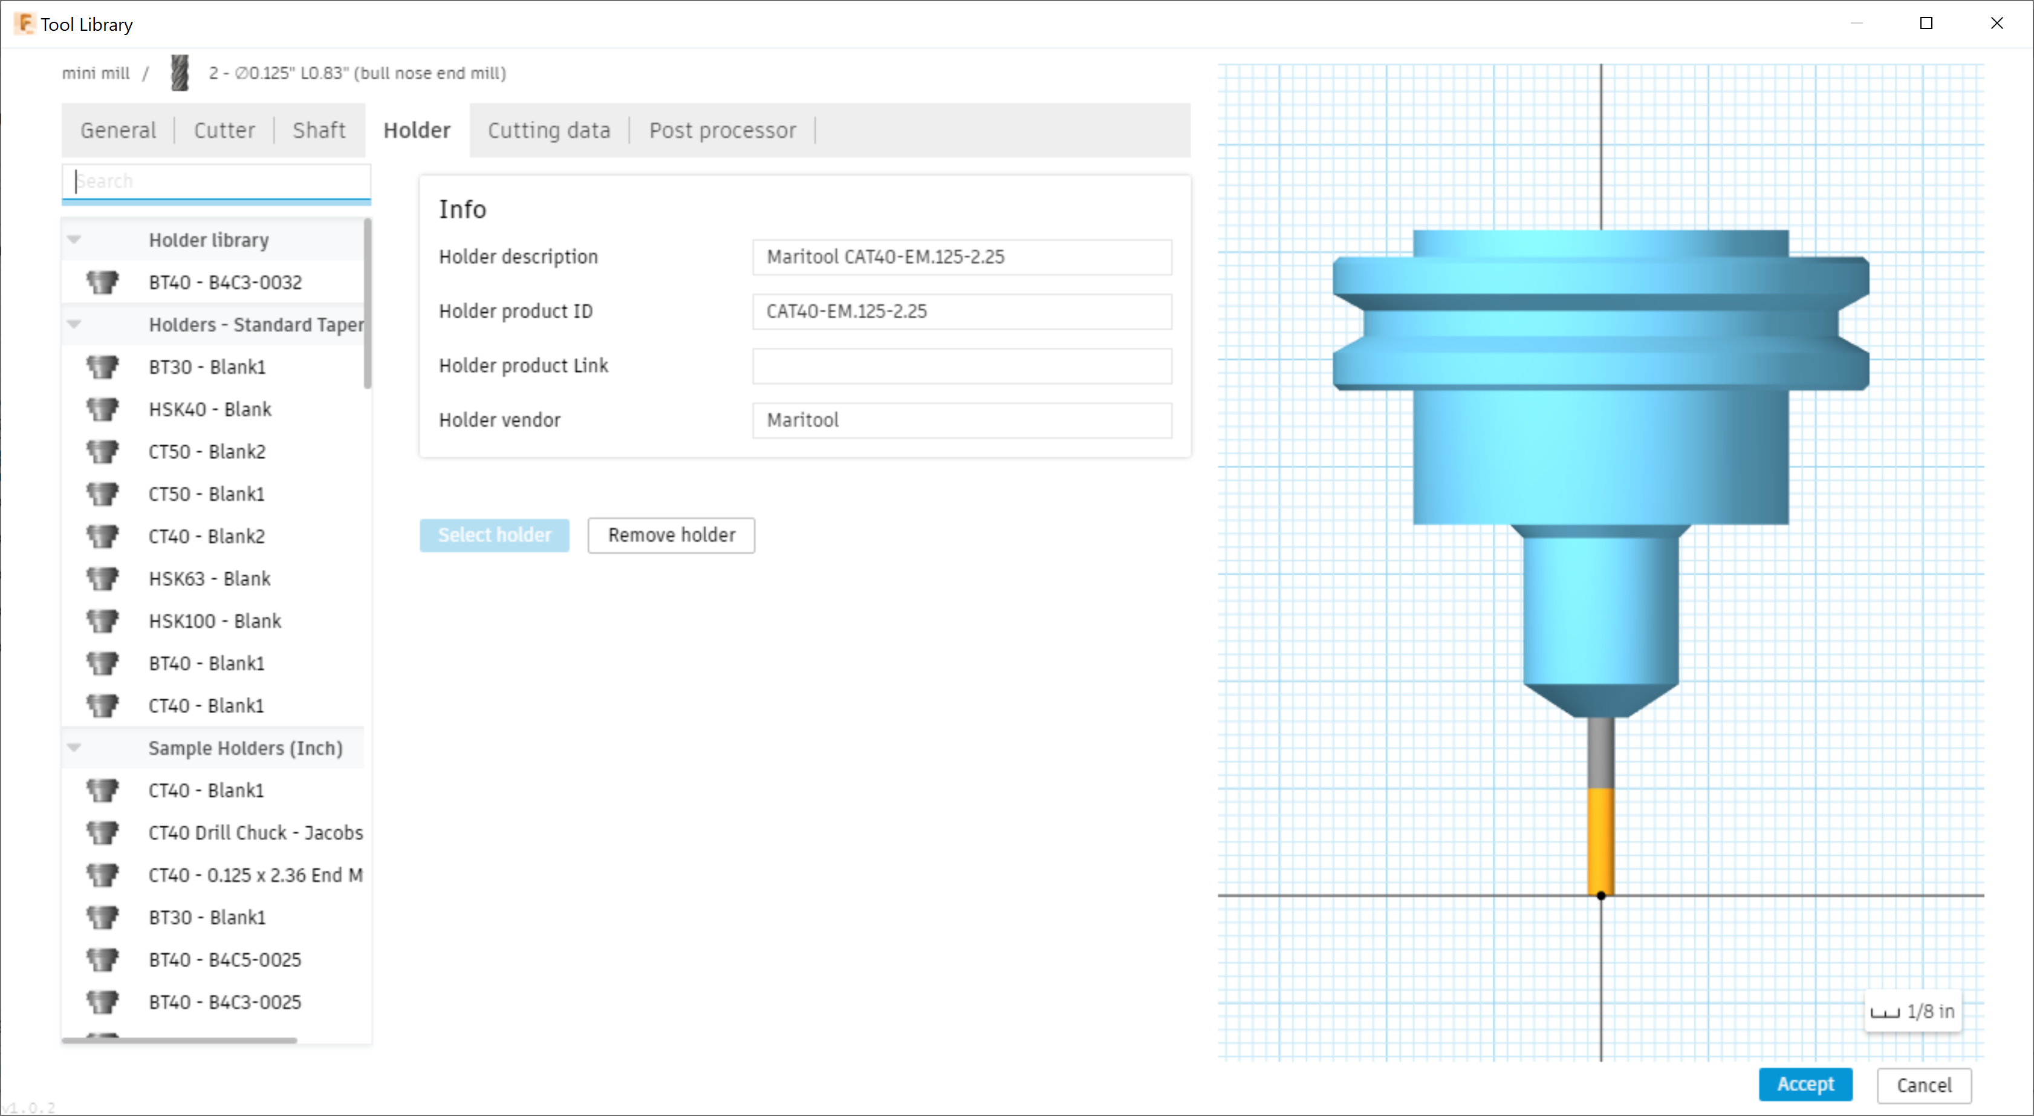Screen dimensions: 2034x1116
Task: Collapse the Sample Holders (Inch) section
Action: [73, 747]
